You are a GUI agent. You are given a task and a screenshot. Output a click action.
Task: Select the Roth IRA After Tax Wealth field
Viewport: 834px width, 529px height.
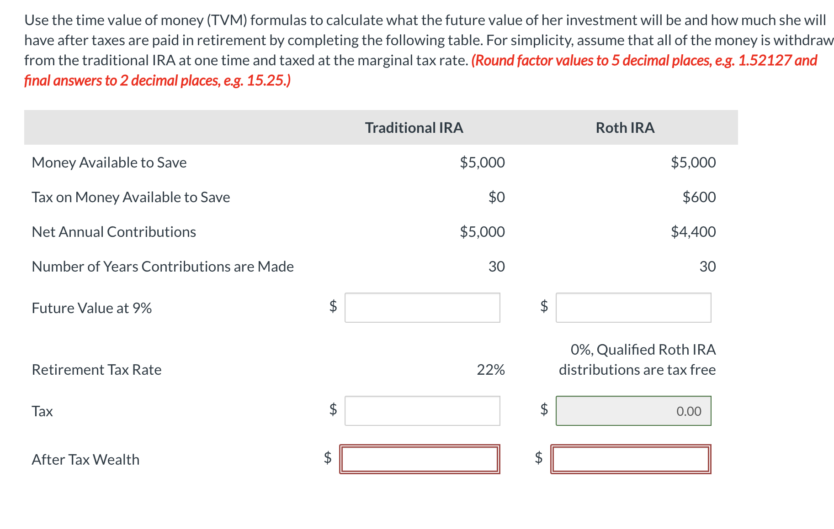[631, 459]
